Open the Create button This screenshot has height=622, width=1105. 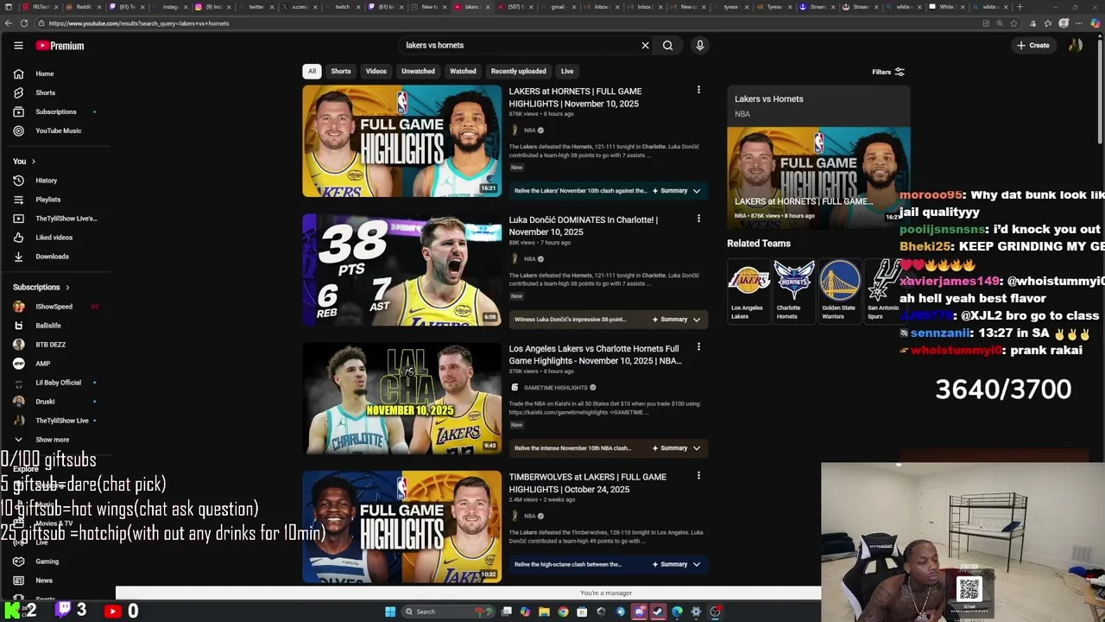point(1032,45)
